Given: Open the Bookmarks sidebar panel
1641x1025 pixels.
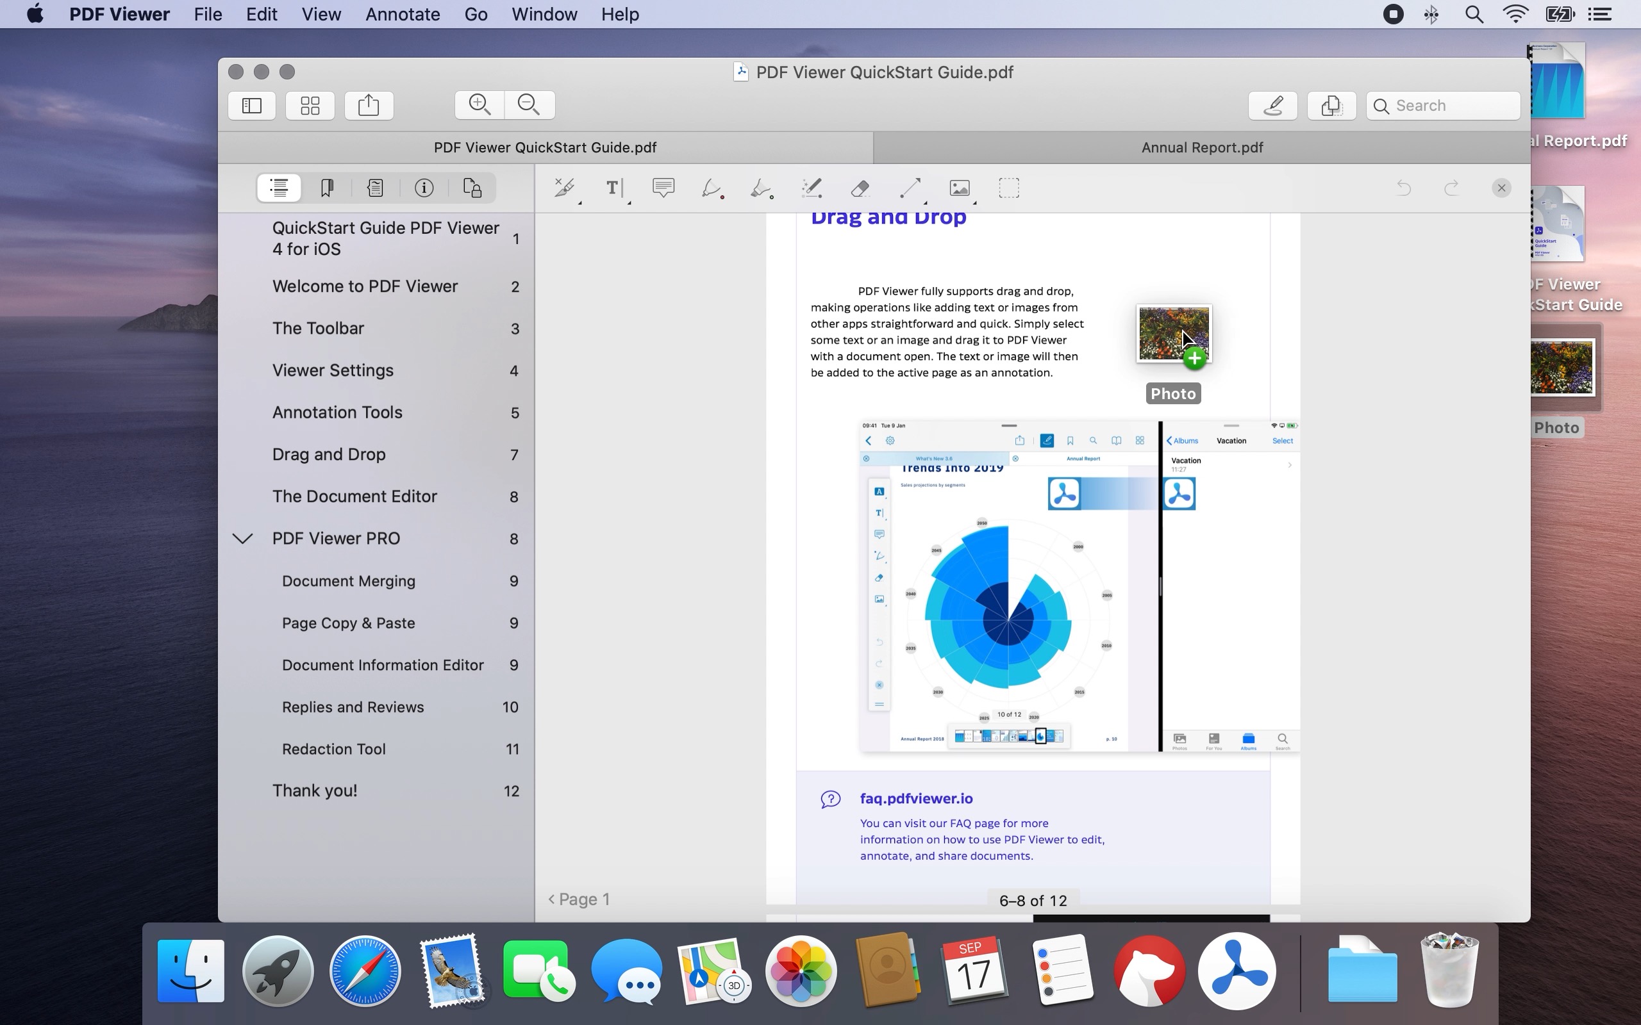Looking at the screenshot, I should click(x=328, y=187).
